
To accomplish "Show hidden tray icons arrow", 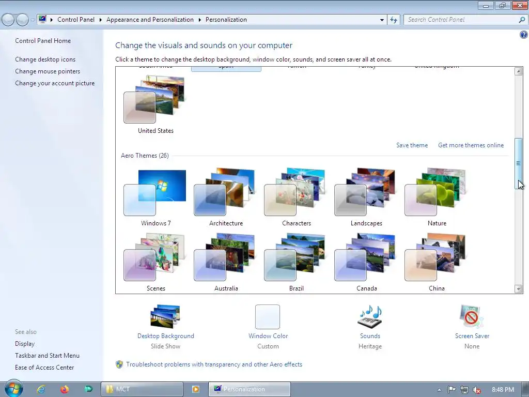I will click(439, 390).
